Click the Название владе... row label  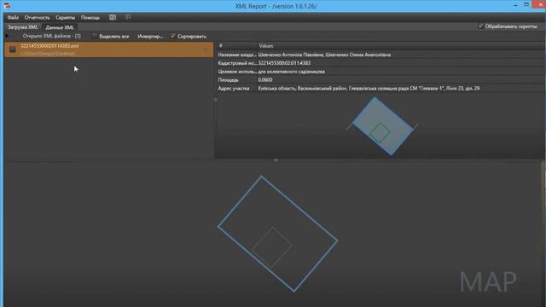click(x=237, y=55)
